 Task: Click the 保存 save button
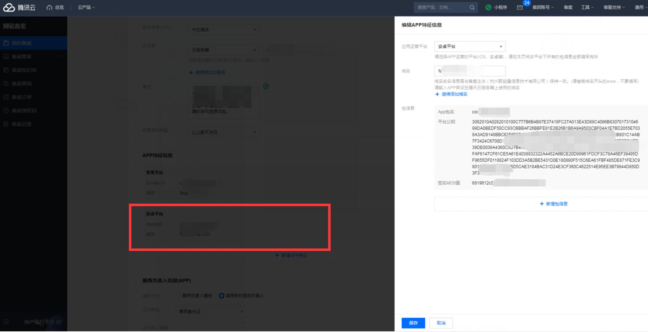[x=413, y=323]
